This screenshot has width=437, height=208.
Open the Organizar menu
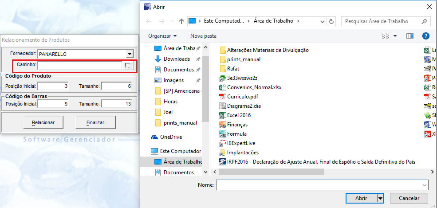[162, 35]
